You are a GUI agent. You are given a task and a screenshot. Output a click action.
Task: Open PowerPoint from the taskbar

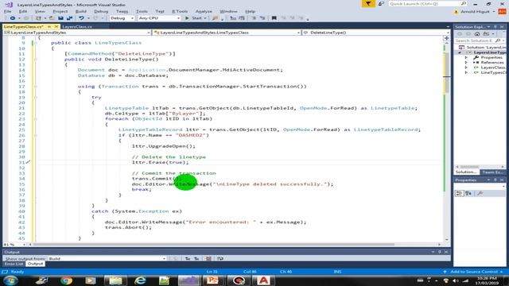pos(212,280)
